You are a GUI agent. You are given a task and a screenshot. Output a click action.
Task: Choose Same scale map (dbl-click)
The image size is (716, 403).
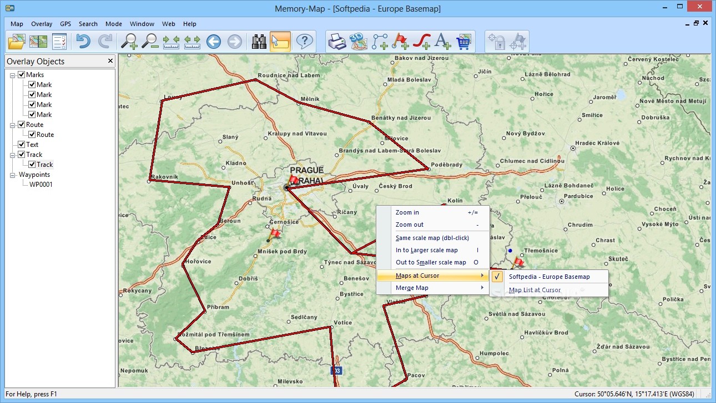point(433,238)
